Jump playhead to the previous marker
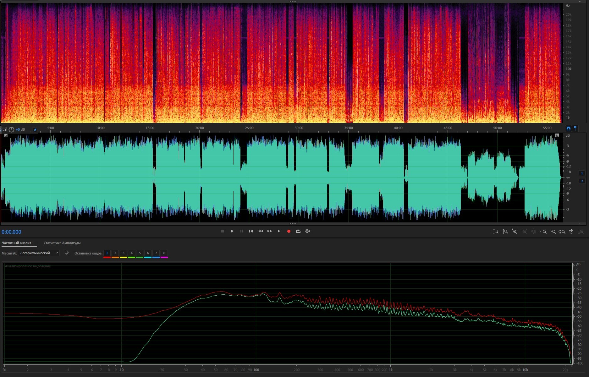The height and width of the screenshot is (377, 589). (251, 231)
